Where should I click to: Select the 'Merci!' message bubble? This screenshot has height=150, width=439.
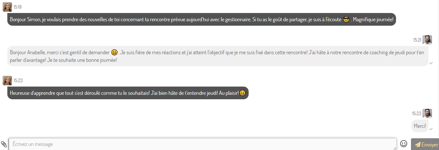pyautogui.click(x=420, y=126)
